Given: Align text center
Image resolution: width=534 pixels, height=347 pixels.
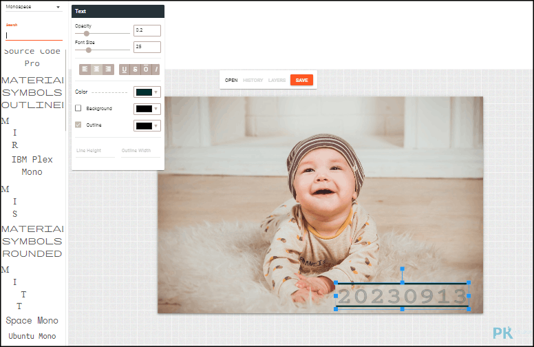Looking at the screenshot, I should coord(97,70).
